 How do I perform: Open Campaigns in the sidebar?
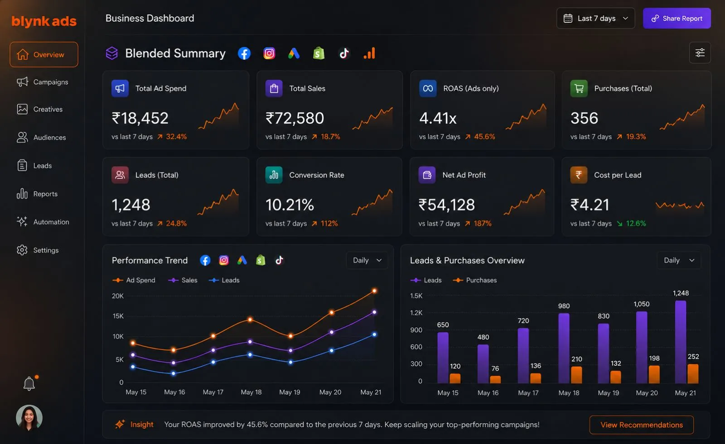pyautogui.click(x=43, y=82)
